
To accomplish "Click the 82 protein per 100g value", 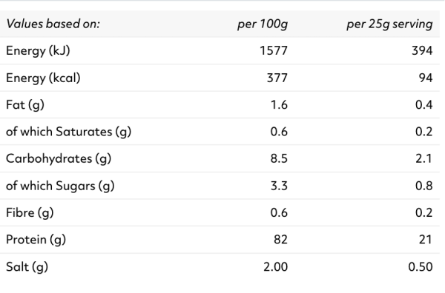I will point(280,240).
